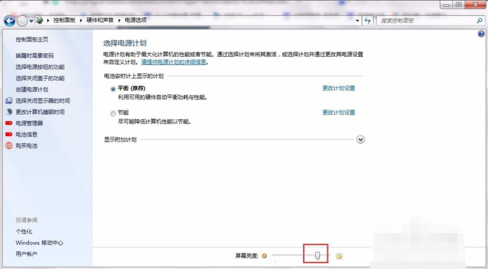Select the 节能 power plan radio button
488x269 pixels.
point(113,113)
